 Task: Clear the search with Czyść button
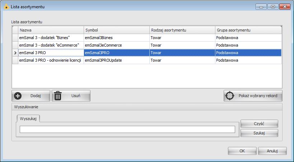[259, 124]
